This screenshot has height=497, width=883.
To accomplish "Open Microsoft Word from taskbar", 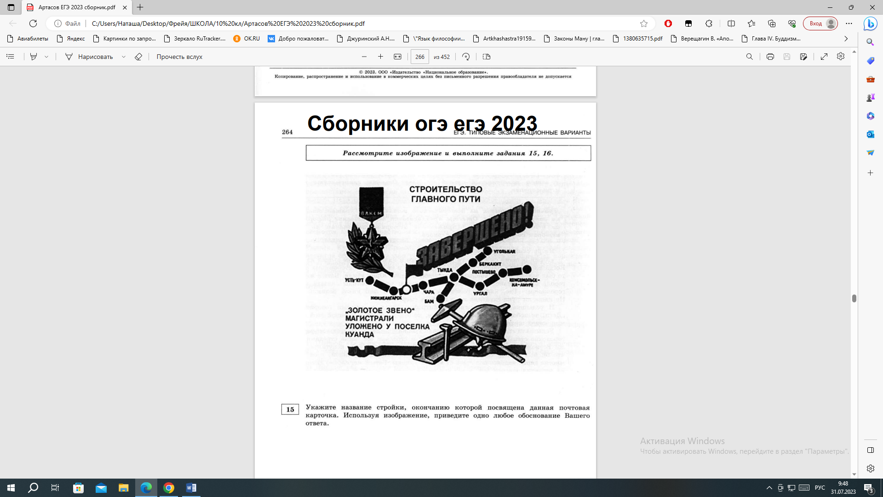I will (191, 488).
